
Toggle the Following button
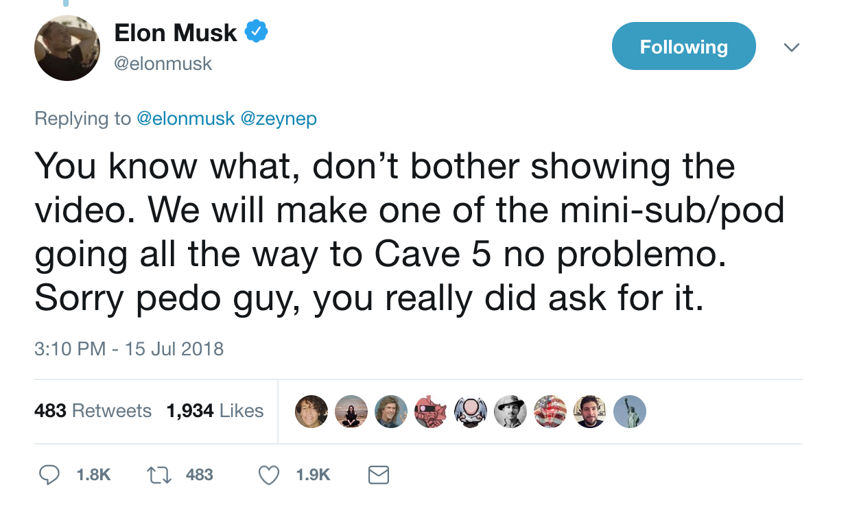click(x=683, y=47)
